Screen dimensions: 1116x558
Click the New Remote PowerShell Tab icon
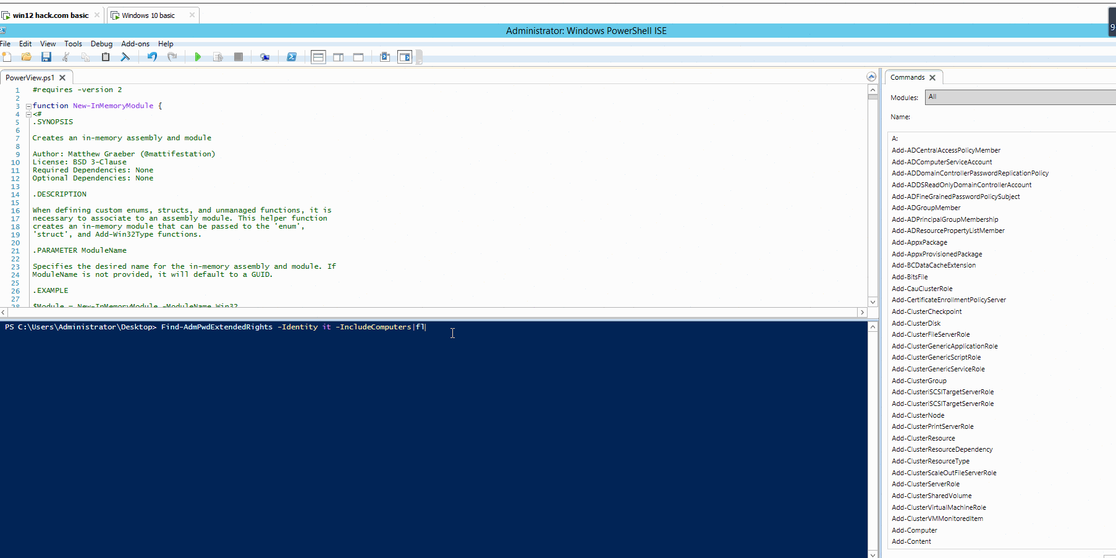264,57
